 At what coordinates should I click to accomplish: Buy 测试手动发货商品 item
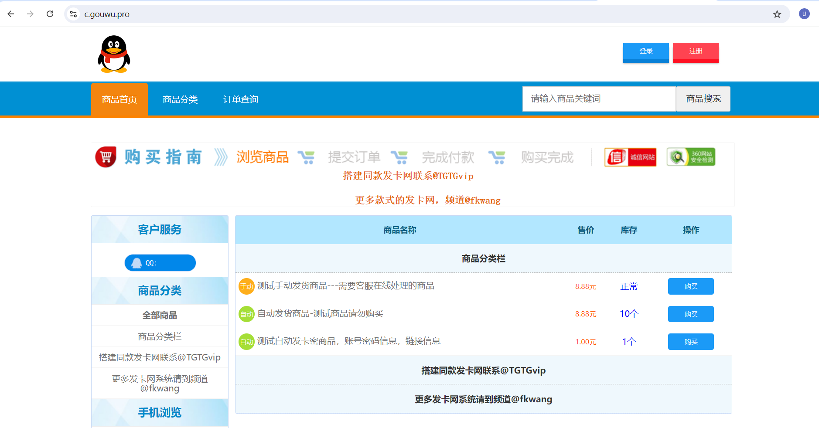tap(691, 286)
